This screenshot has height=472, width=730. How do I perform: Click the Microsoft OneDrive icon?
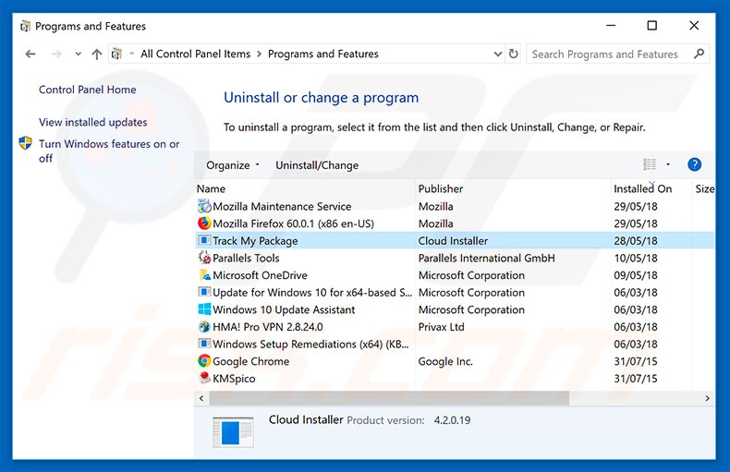(204, 274)
